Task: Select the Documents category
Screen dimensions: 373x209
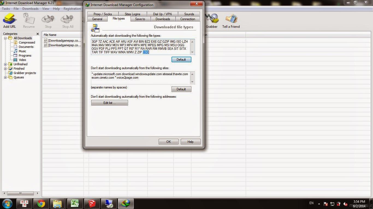Action: pos(26,47)
